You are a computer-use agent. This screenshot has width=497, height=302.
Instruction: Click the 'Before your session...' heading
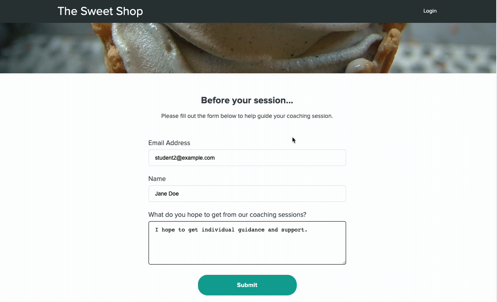[x=247, y=101]
